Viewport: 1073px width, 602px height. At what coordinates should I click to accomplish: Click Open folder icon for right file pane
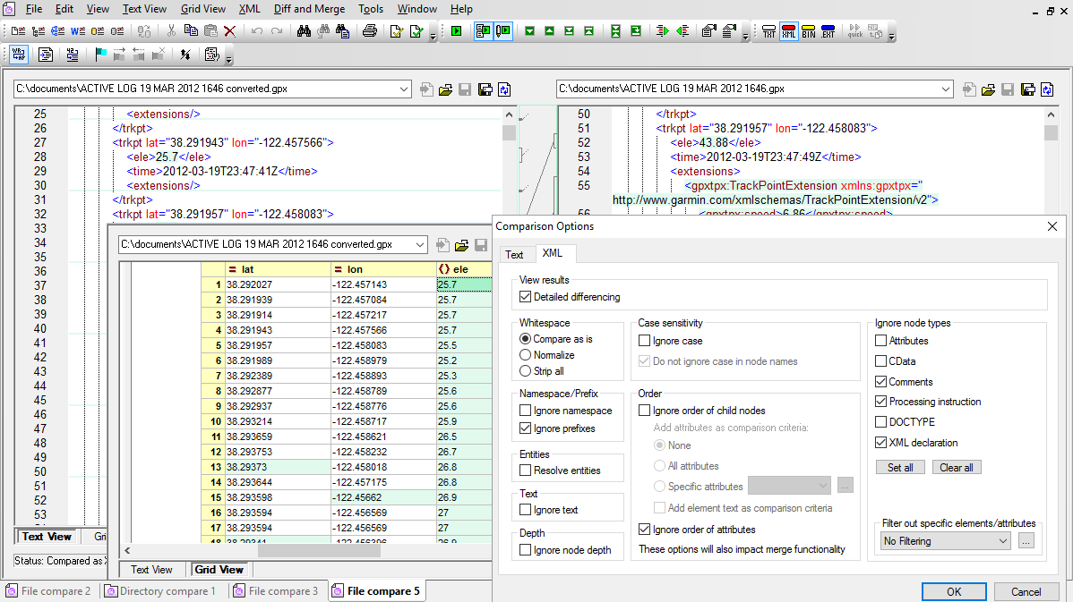[x=989, y=89]
